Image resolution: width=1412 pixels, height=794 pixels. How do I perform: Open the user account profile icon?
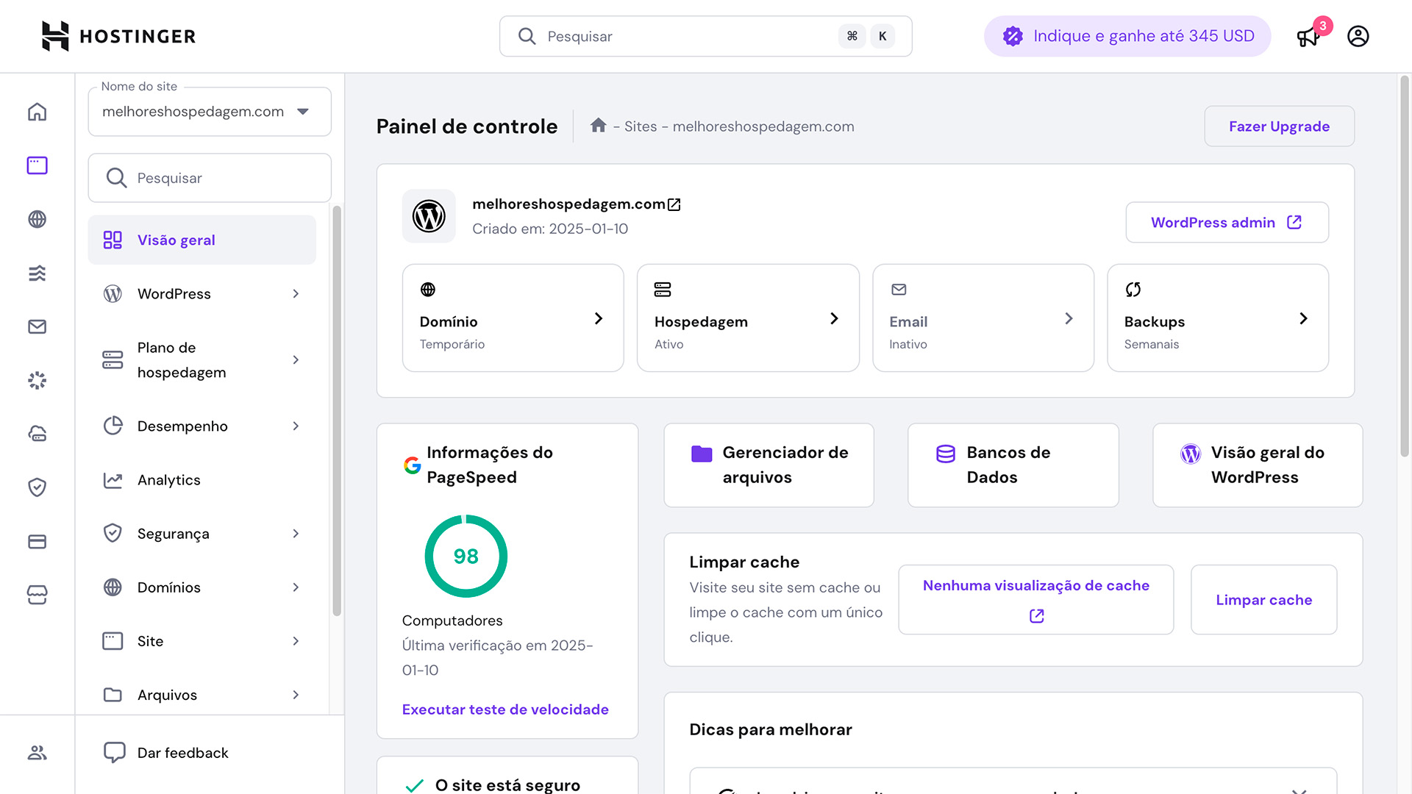1358,36
